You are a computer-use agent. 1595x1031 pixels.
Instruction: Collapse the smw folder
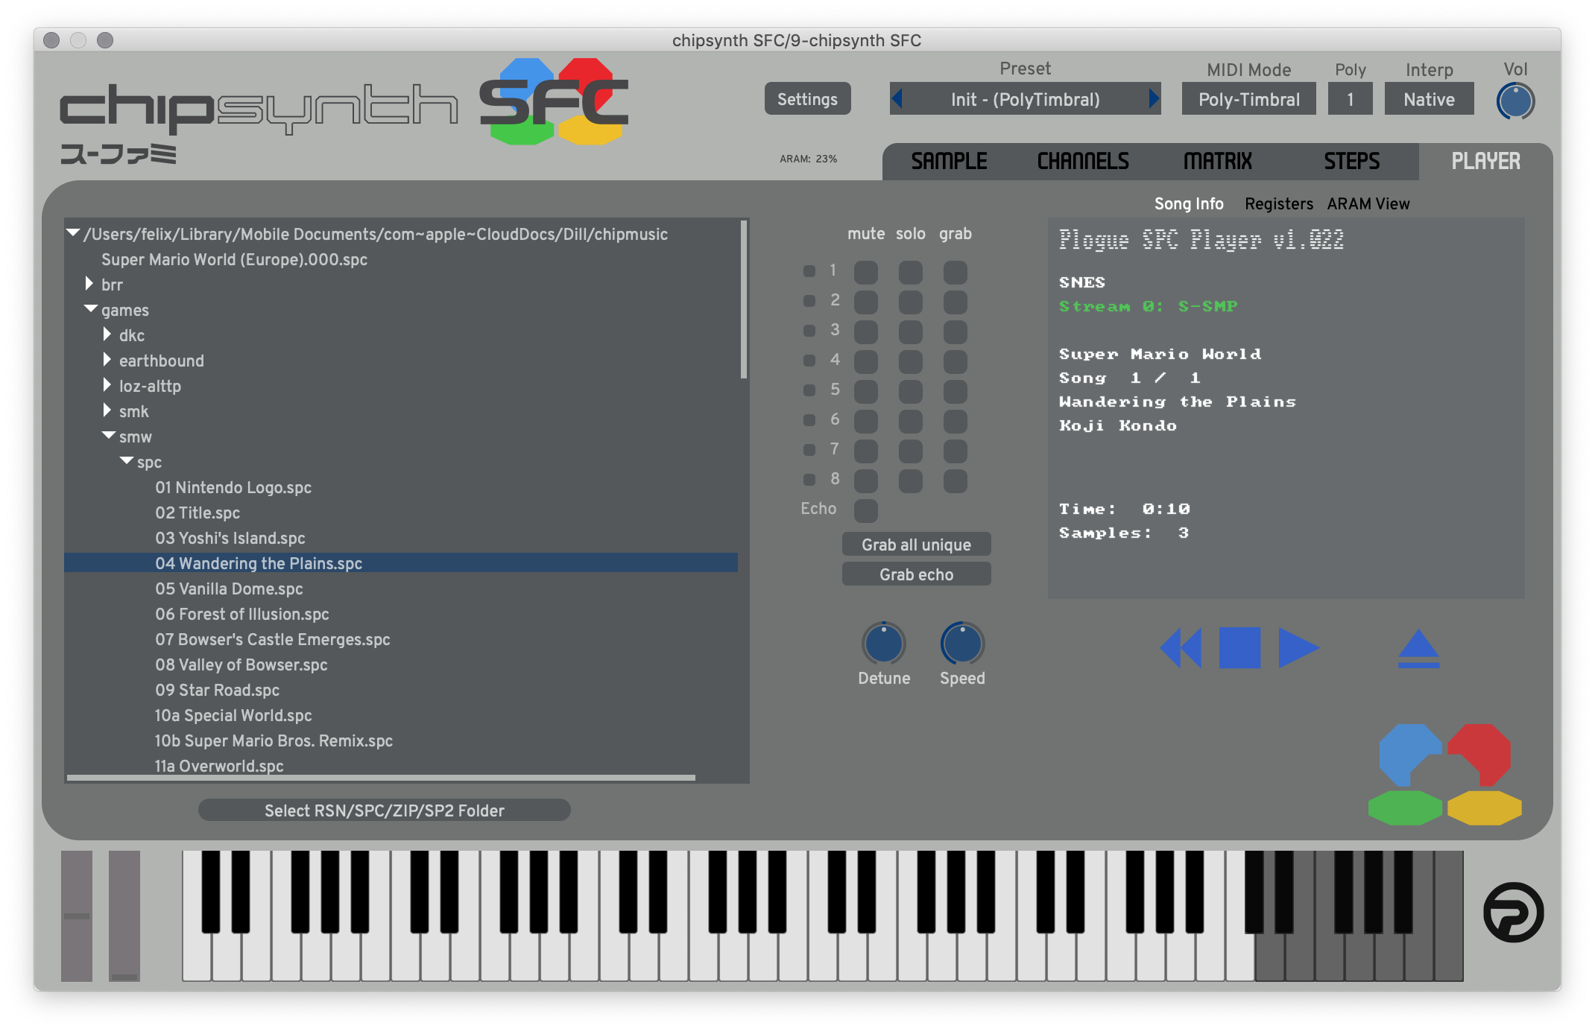109,435
